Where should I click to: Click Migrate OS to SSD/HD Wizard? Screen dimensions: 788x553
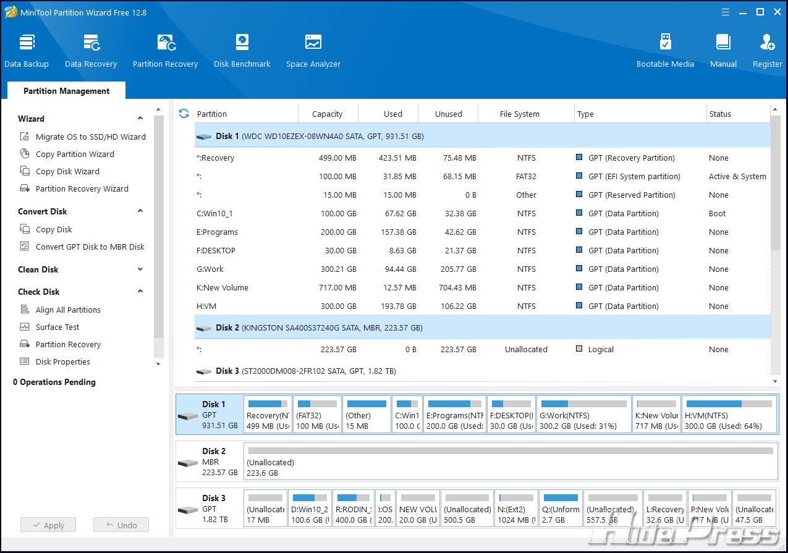pyautogui.click(x=90, y=137)
